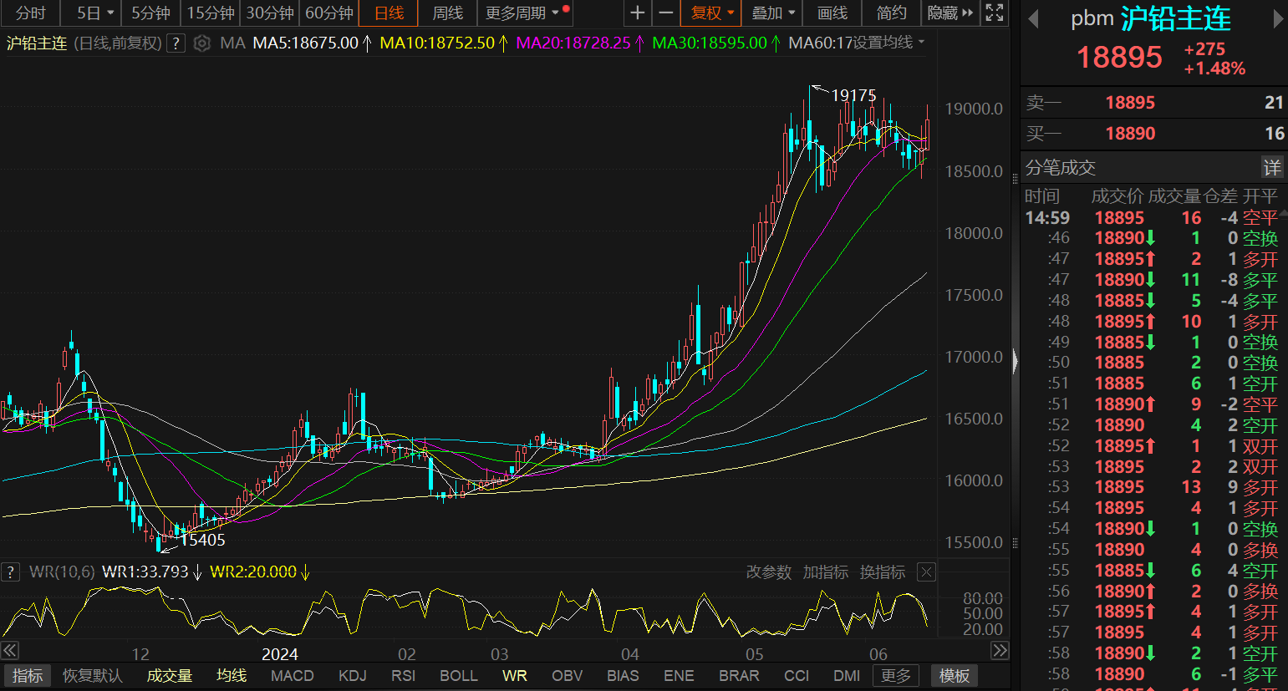Open the chart settings gear icon
Screen dimensions: 1288x691
(x=202, y=44)
